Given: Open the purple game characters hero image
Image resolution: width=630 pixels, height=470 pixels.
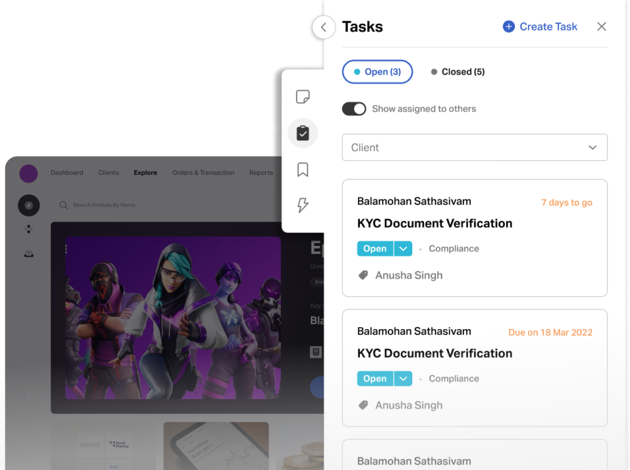Looking at the screenshot, I should point(173,318).
